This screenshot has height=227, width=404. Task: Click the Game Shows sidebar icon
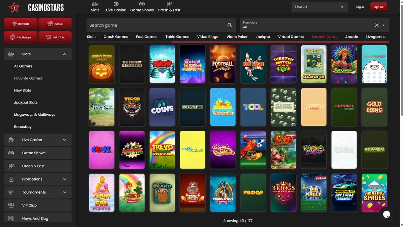click(x=11, y=153)
